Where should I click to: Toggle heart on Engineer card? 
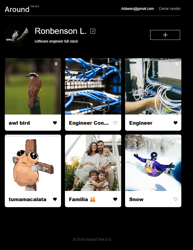coord(175,123)
